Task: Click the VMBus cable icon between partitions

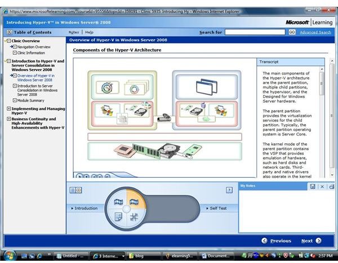Action: point(164,118)
